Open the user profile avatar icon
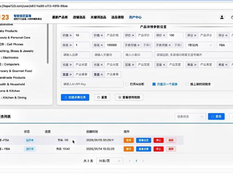 [x=222, y=17]
